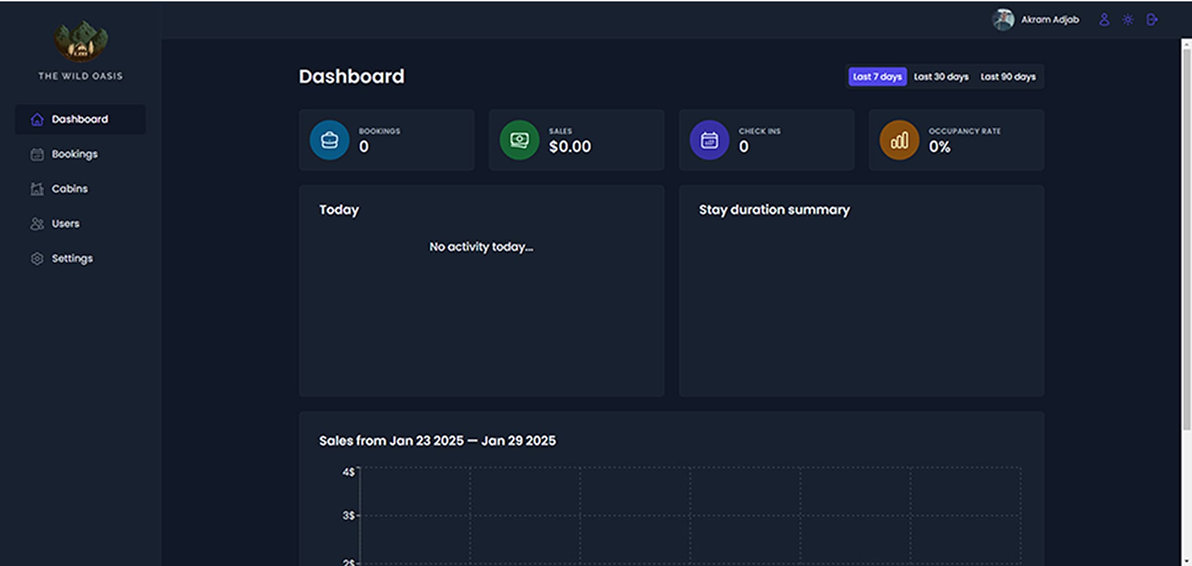Click the $0.00 sales value

570,146
